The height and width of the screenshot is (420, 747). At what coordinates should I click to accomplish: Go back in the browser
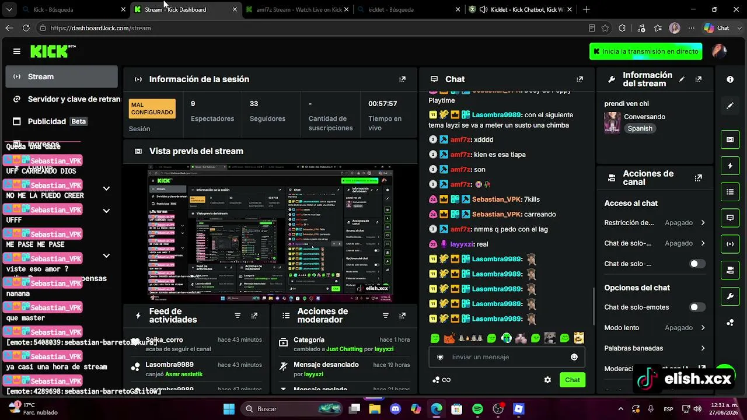click(x=9, y=28)
